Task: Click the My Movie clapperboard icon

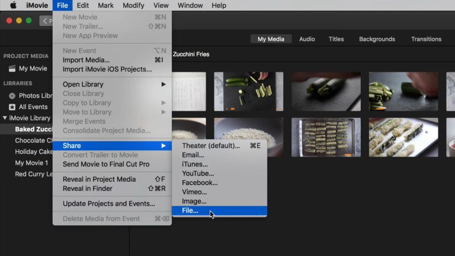Action: coord(12,69)
